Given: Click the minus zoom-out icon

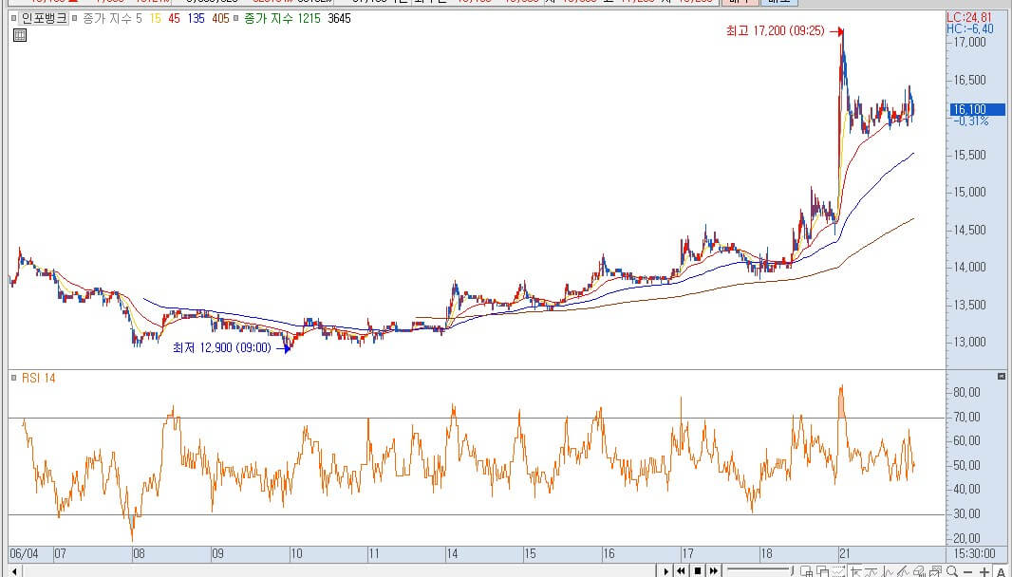Looking at the screenshot, I should [968, 572].
